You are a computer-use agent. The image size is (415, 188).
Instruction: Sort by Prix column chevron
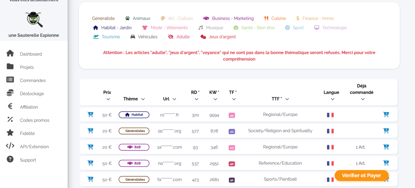pyautogui.click(x=108, y=99)
